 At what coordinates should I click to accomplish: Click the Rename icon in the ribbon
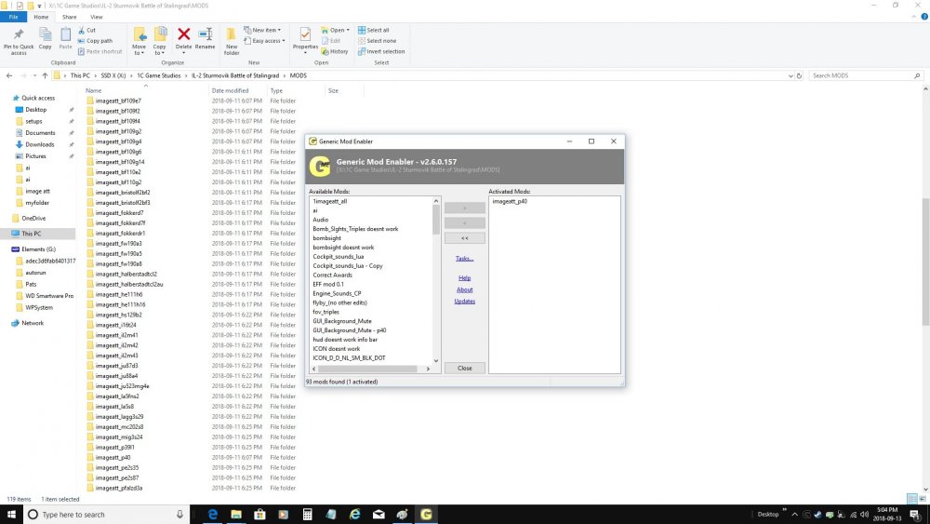pyautogui.click(x=205, y=38)
